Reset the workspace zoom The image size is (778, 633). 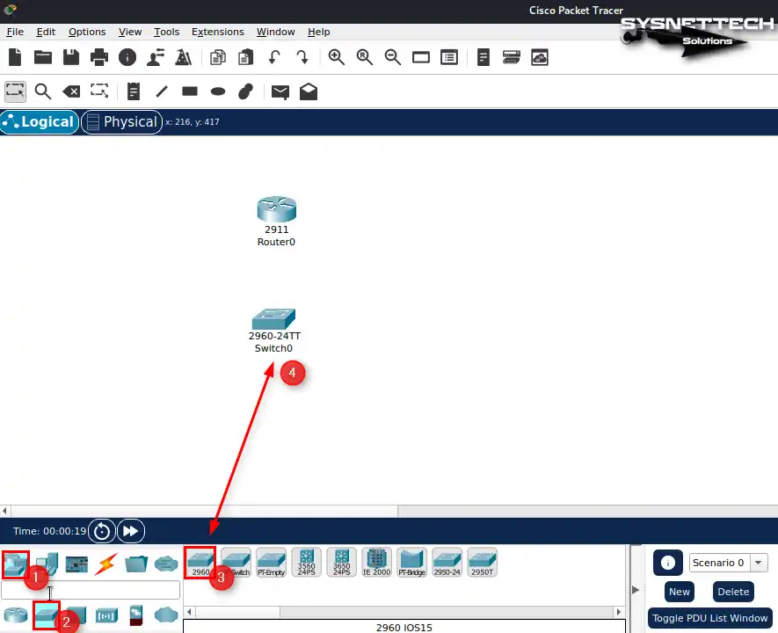[365, 57]
